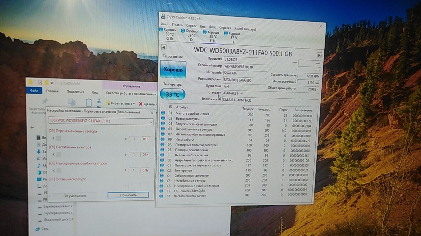
Task: Click status orb of C2 Температура row
Action: (x=162, y=170)
